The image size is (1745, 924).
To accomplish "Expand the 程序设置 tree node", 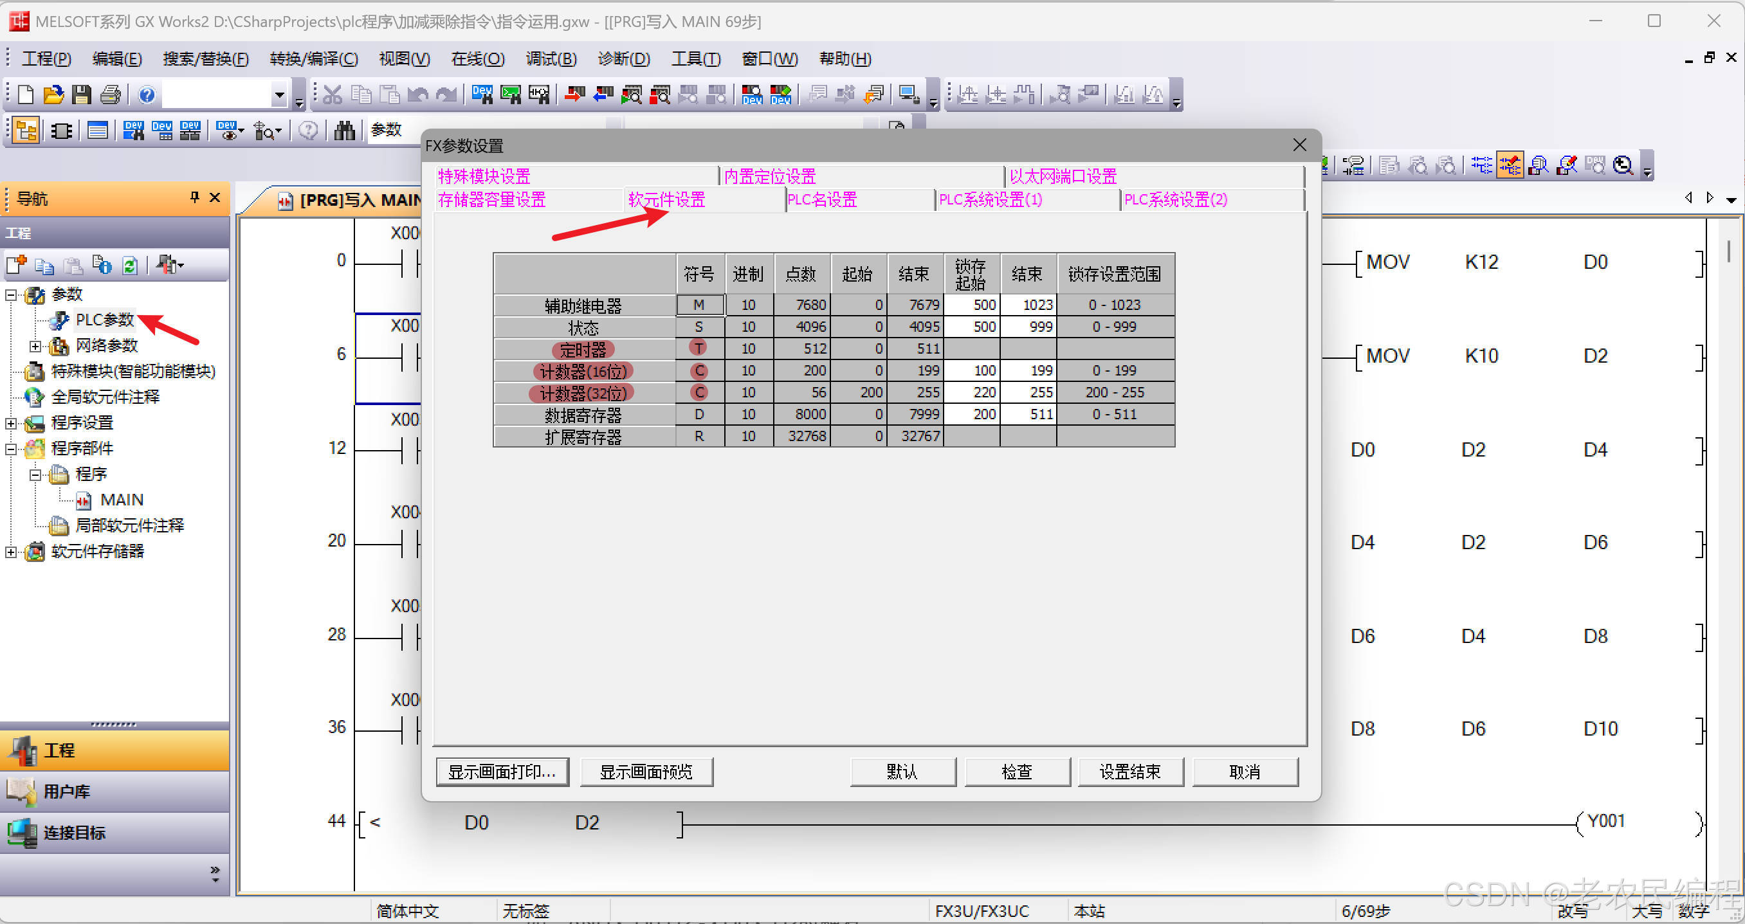I will click(11, 423).
